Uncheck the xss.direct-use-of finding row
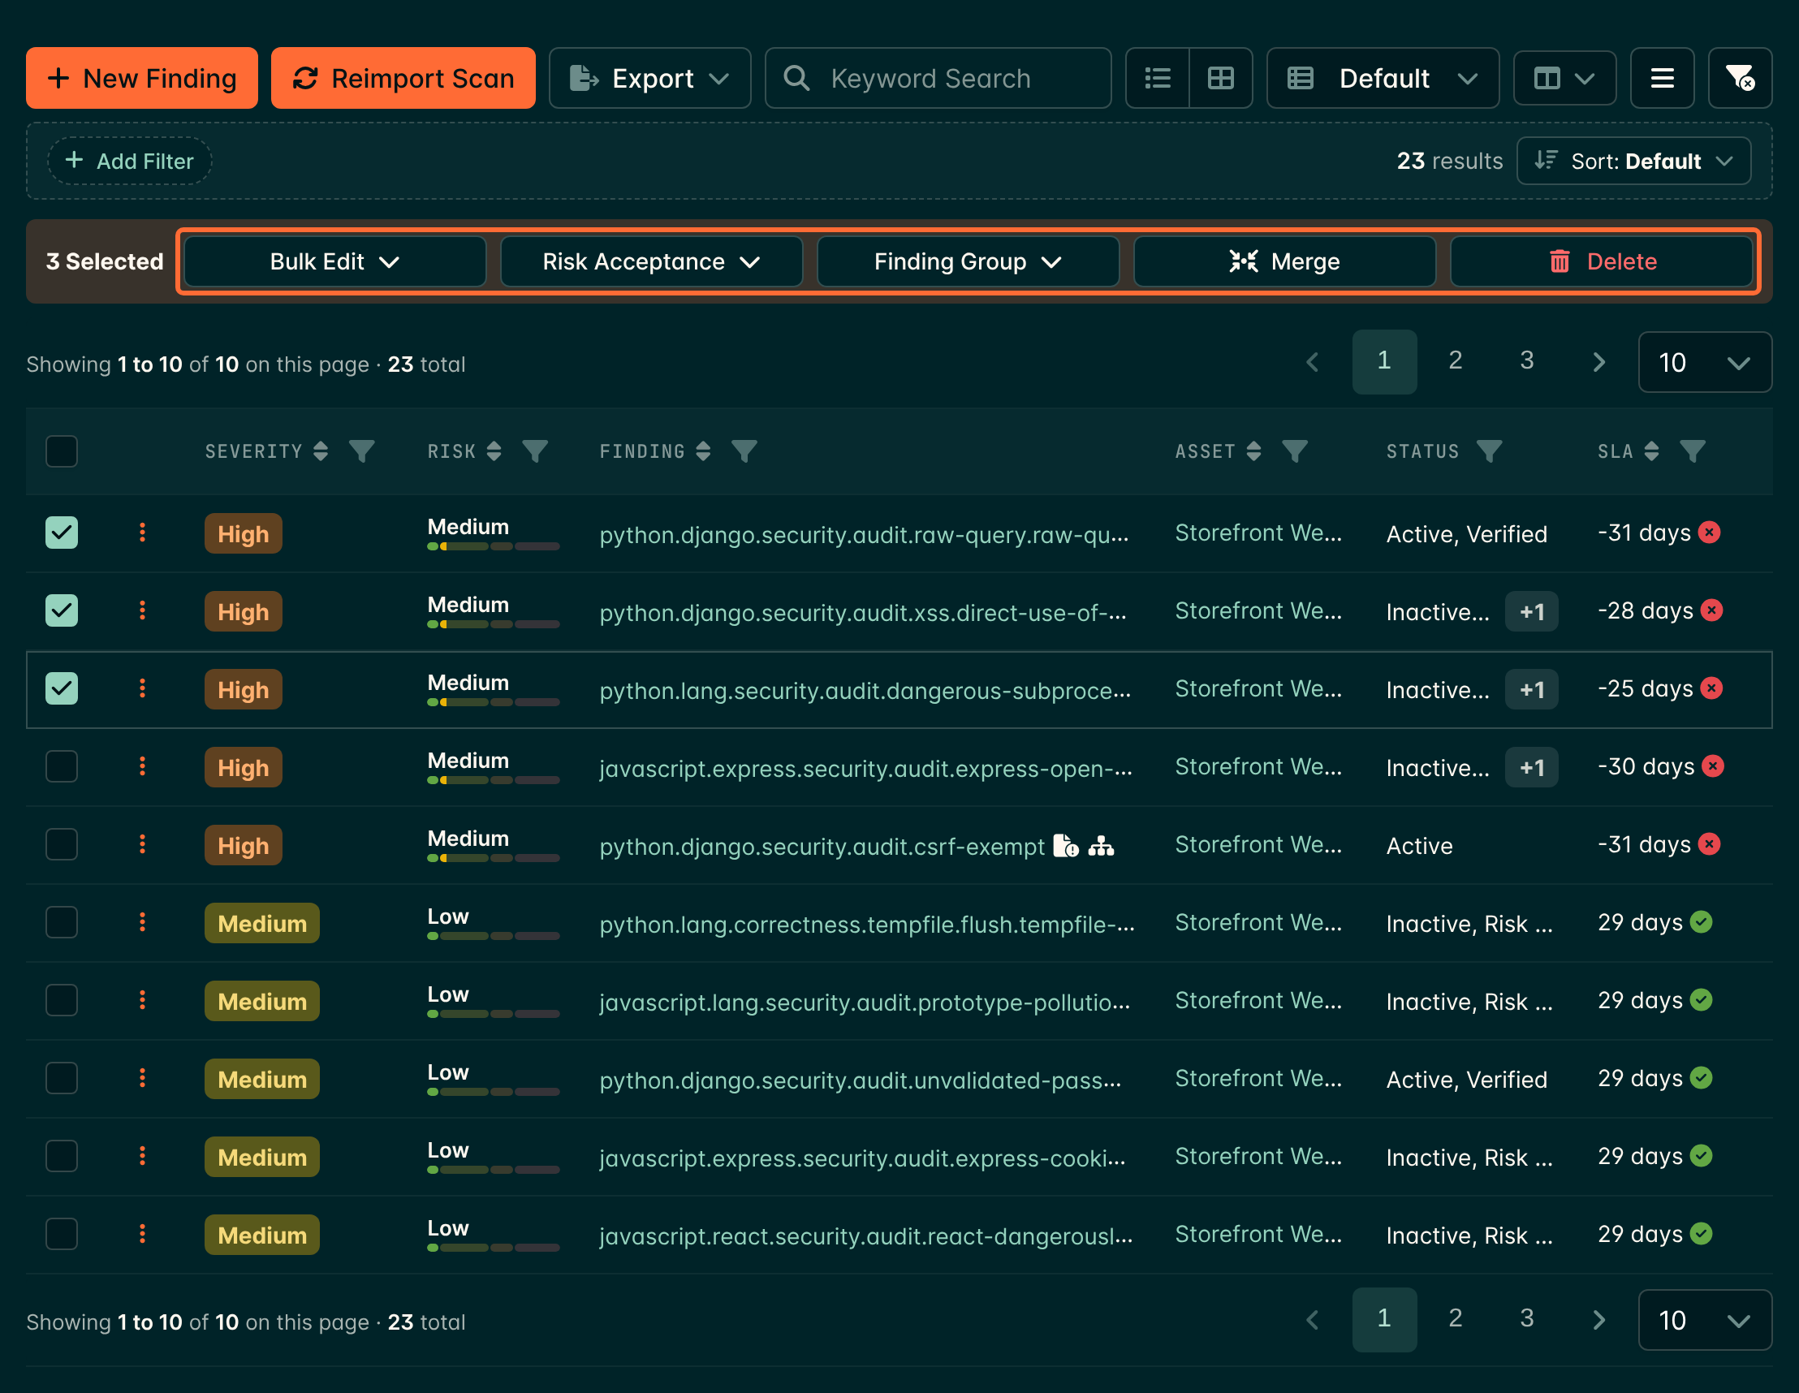Image resolution: width=1799 pixels, height=1393 pixels. pyautogui.click(x=62, y=610)
